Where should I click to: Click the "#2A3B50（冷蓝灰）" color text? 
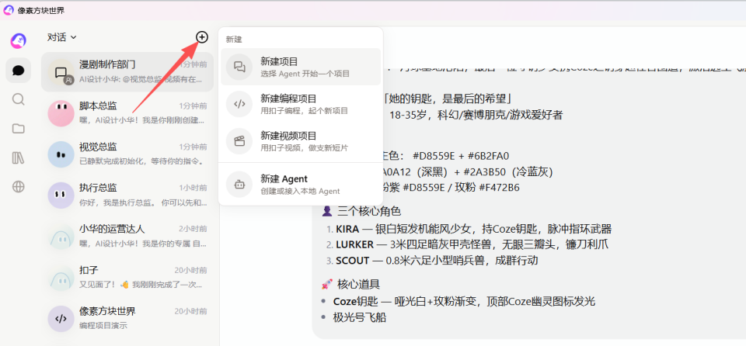tap(507, 171)
